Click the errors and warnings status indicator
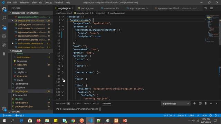The width and height of the screenshot is (221, 124). pos(20,115)
